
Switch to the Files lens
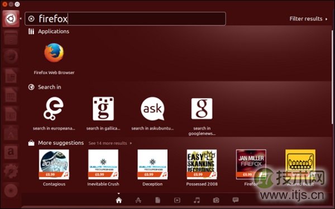click(157, 200)
